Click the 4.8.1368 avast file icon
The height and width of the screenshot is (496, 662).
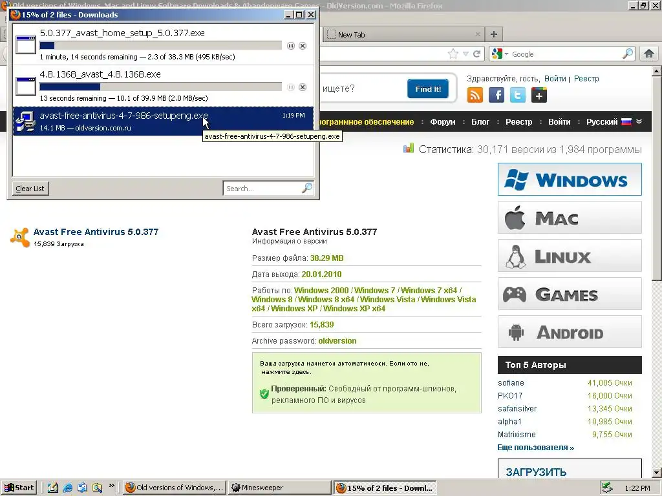(26, 86)
